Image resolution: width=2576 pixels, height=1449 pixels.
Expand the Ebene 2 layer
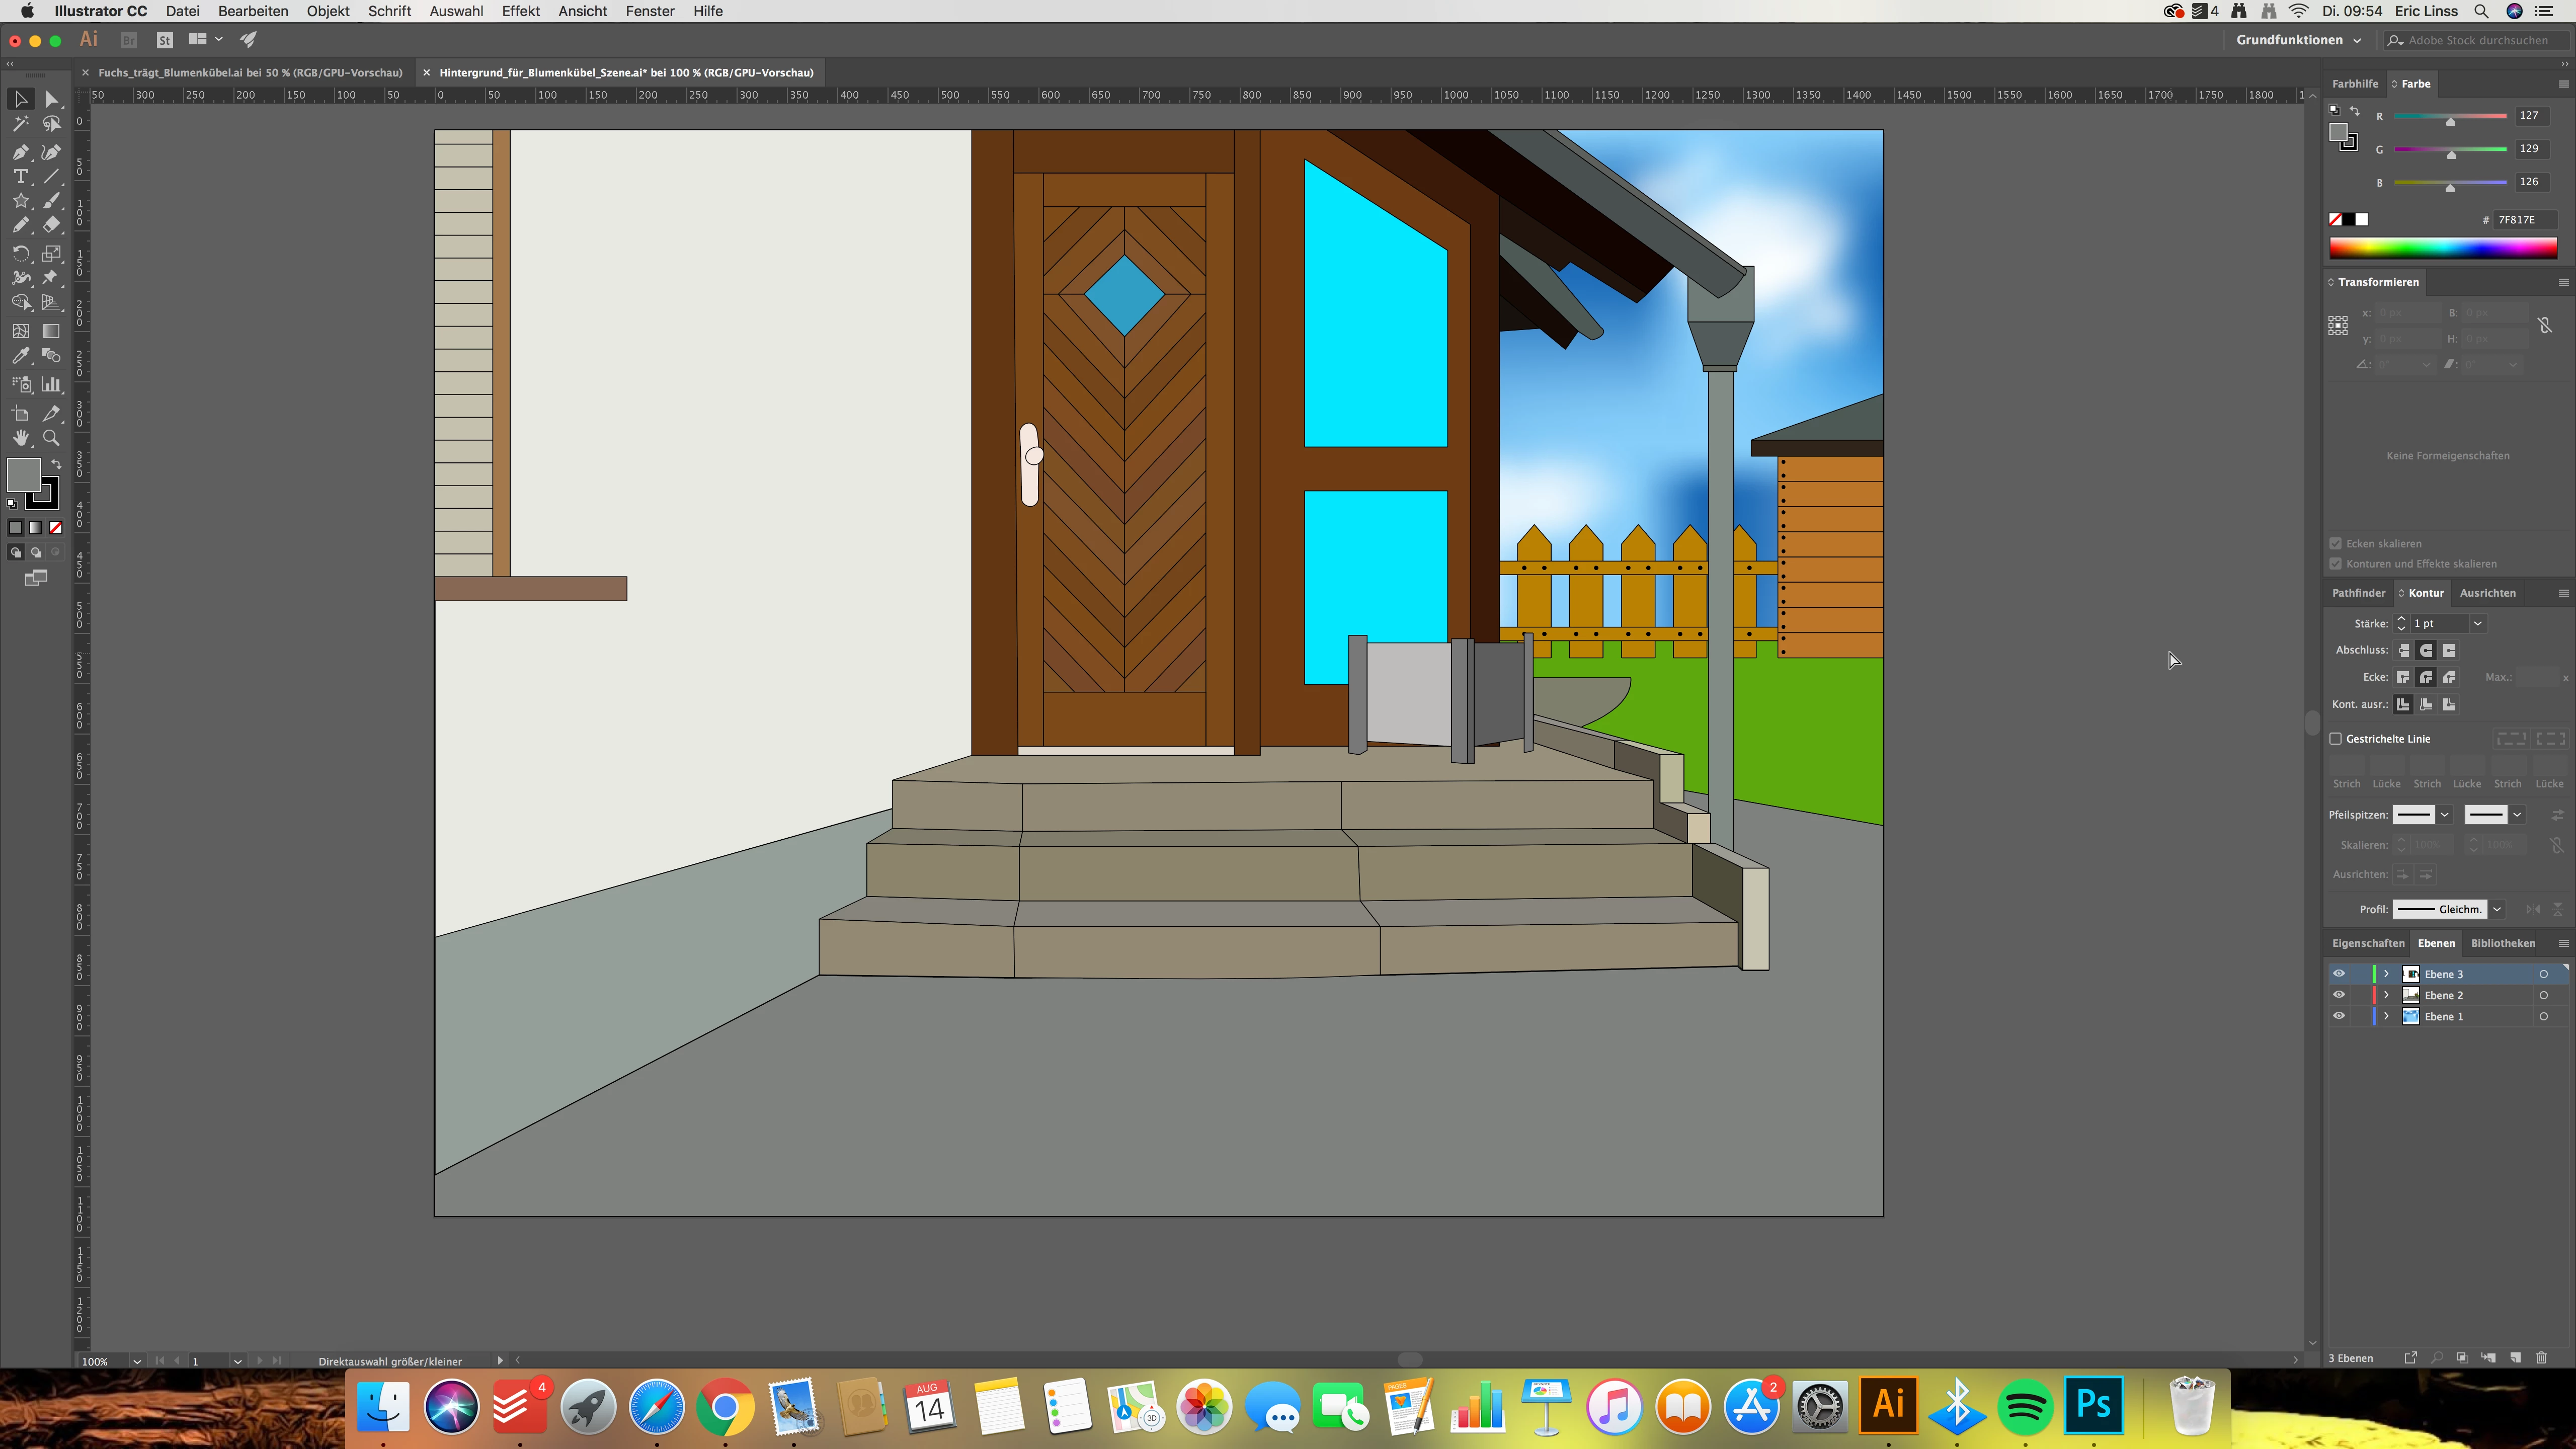[2386, 995]
